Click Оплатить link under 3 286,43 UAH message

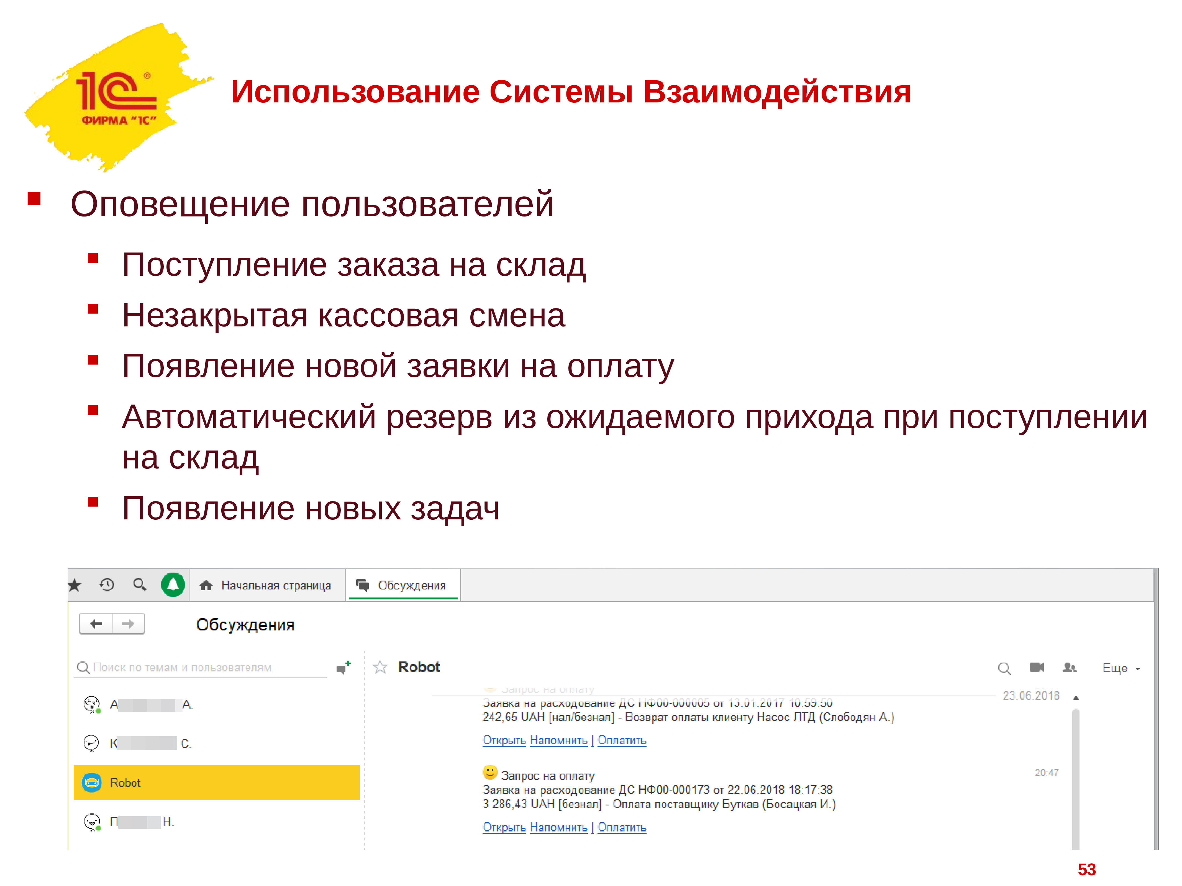tap(622, 827)
